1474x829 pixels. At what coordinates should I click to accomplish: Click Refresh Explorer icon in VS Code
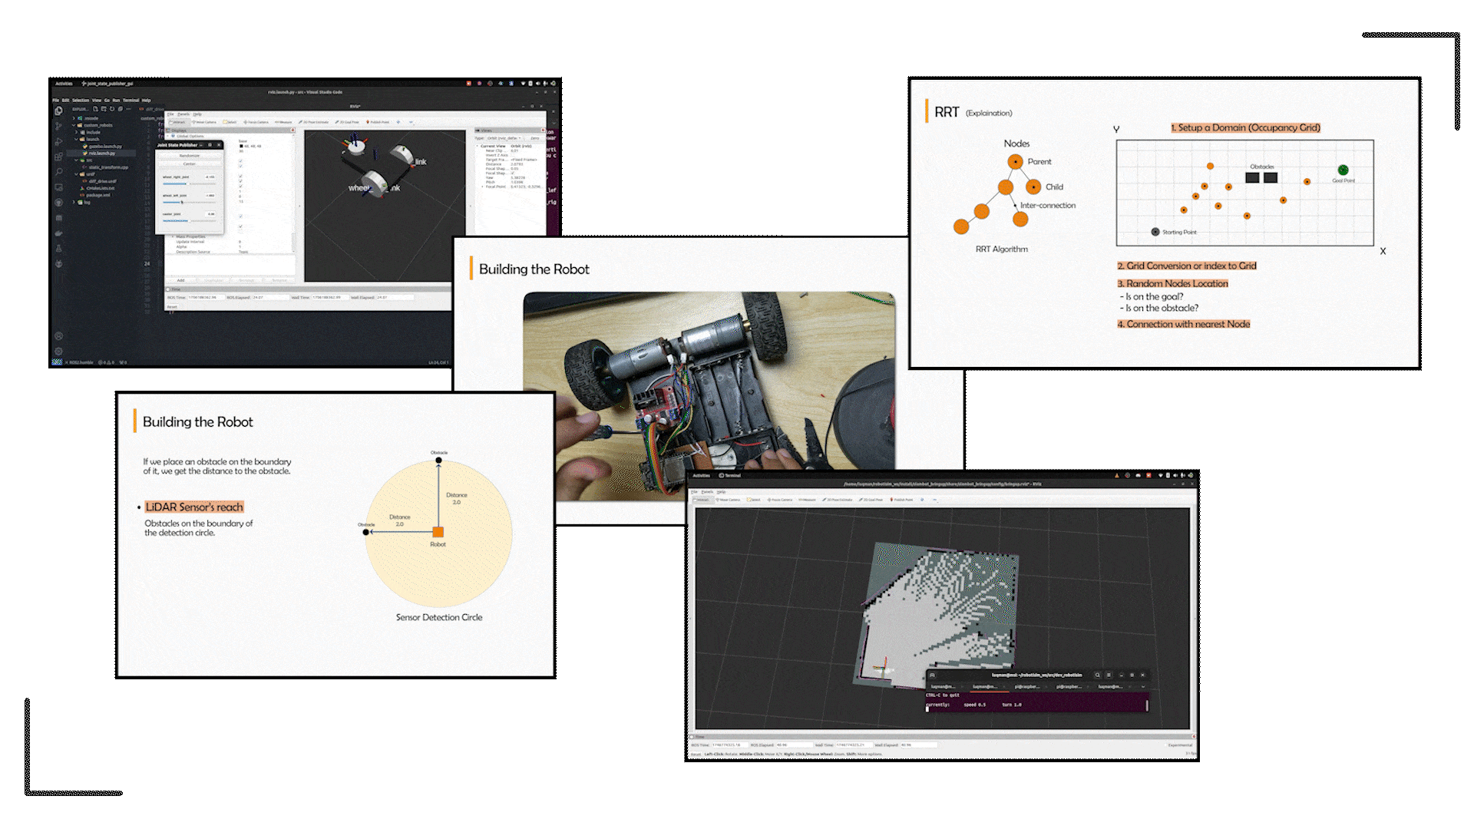coord(112,109)
